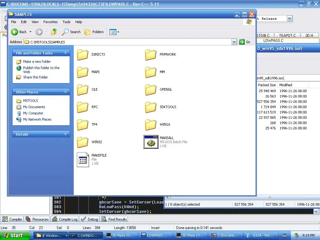The width and height of the screenshot is (320, 240).
Task: Switch to the JULIA Notepad taskbar item
Action: [261, 236]
